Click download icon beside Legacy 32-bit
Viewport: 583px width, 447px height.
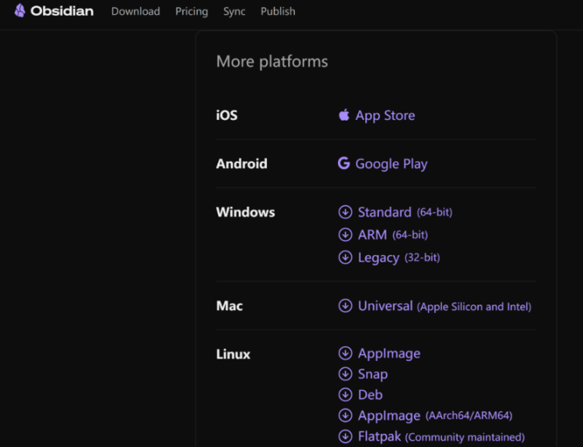pos(345,258)
